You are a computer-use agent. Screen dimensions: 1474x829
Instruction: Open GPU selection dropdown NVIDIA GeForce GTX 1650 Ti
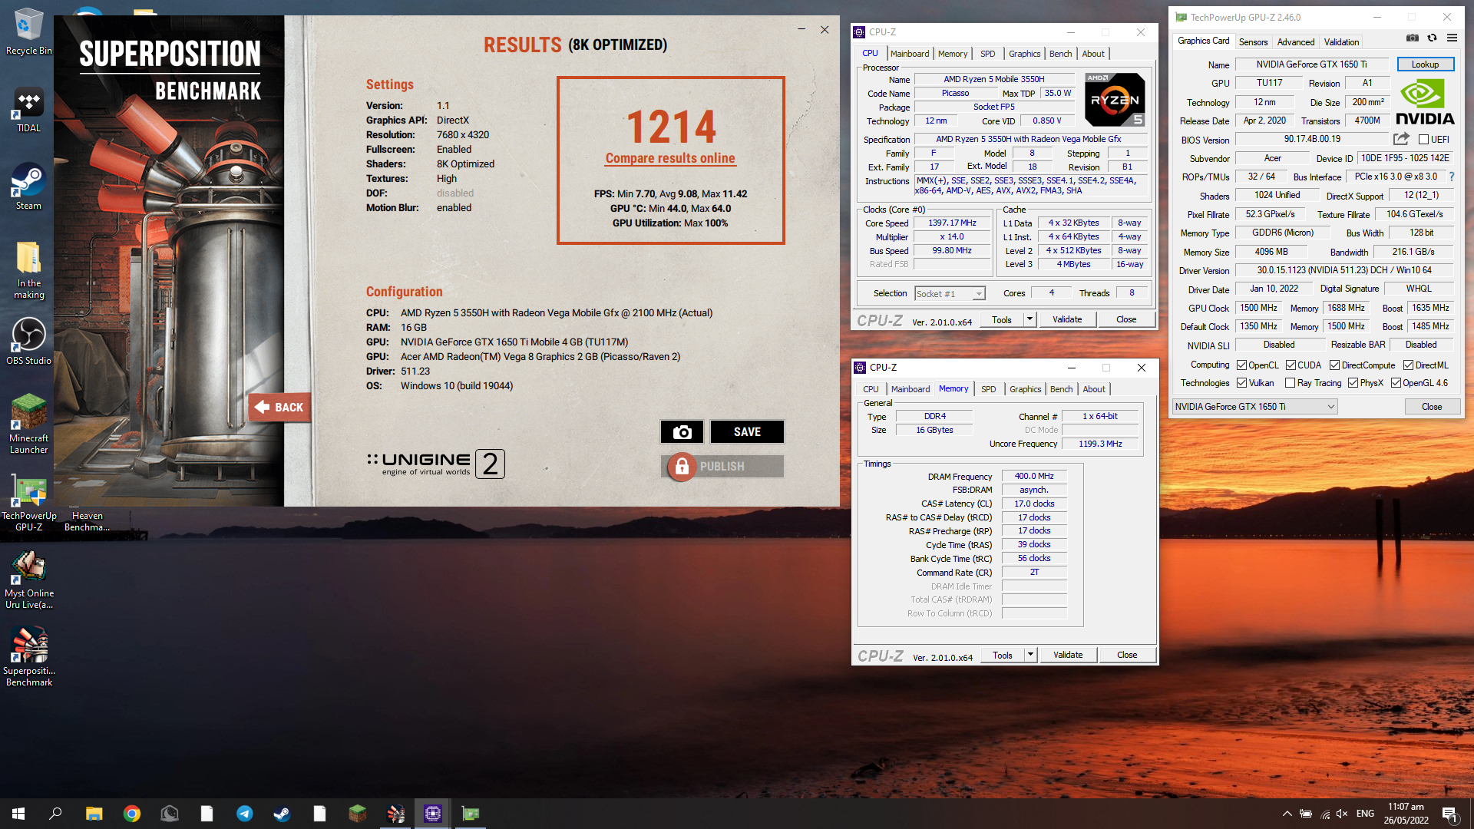point(1254,407)
